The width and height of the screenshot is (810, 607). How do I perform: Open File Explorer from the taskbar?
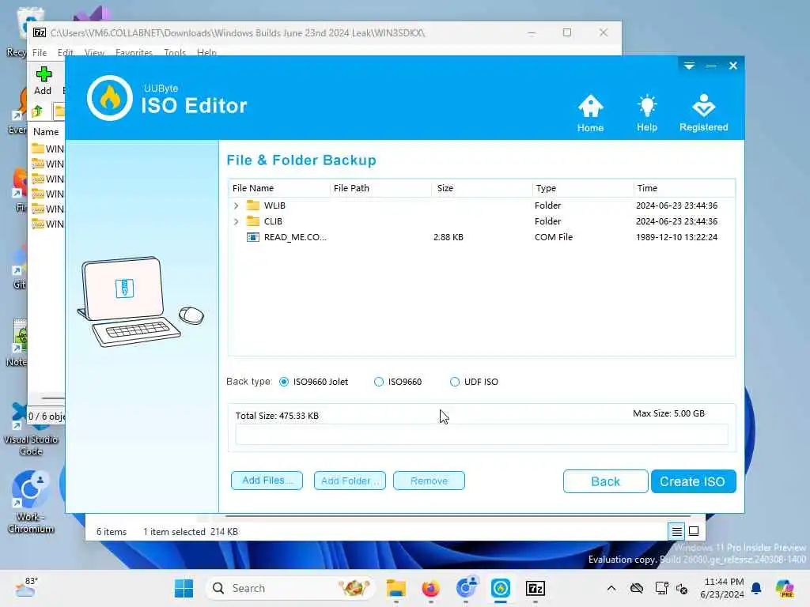(396, 588)
